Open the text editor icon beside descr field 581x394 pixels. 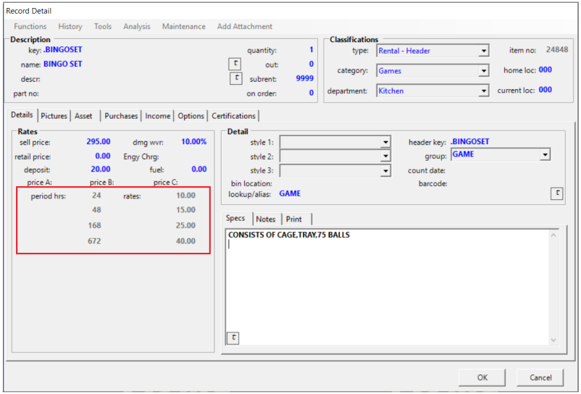click(x=236, y=78)
